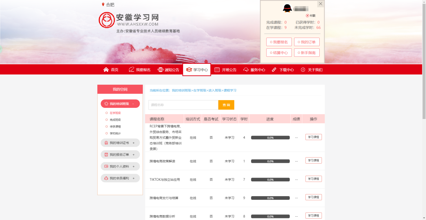Open the 服务中心 navigation tab
Screen dimensions: 426x220
point(254,70)
